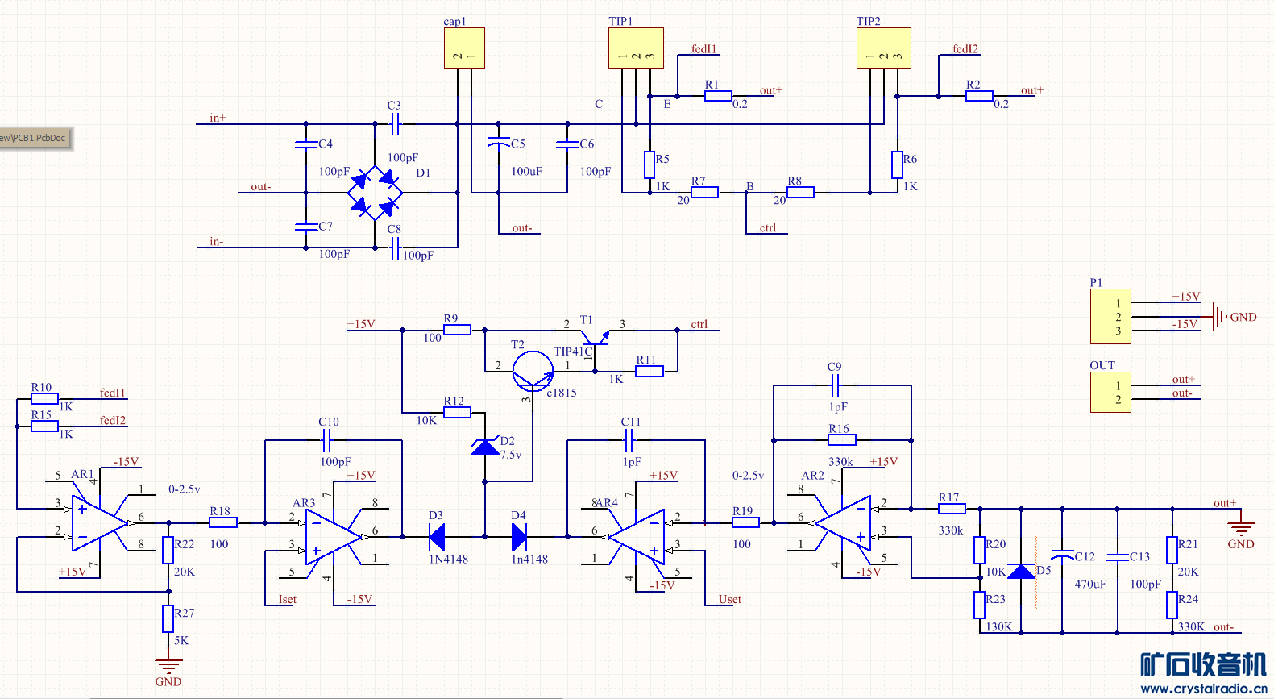Select resistor R1 body
This screenshot has width=1274, height=699.
718,96
